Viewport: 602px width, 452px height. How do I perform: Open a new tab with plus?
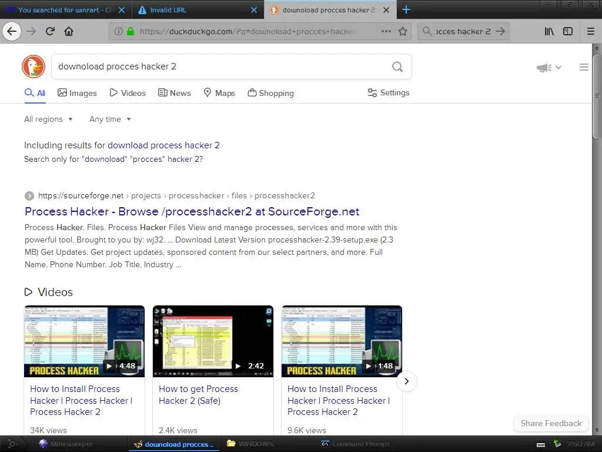(x=406, y=9)
